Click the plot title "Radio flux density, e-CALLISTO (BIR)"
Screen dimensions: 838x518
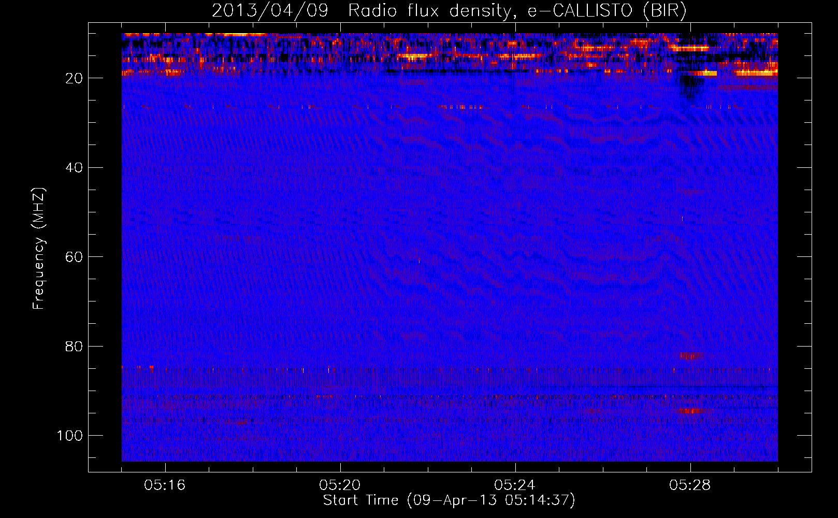click(x=517, y=11)
